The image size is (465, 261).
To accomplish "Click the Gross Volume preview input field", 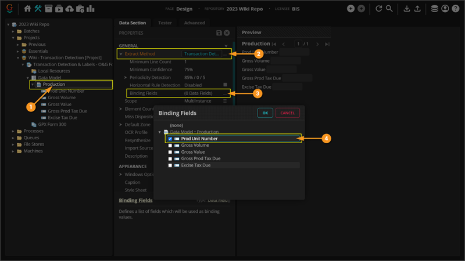I will point(285,61).
